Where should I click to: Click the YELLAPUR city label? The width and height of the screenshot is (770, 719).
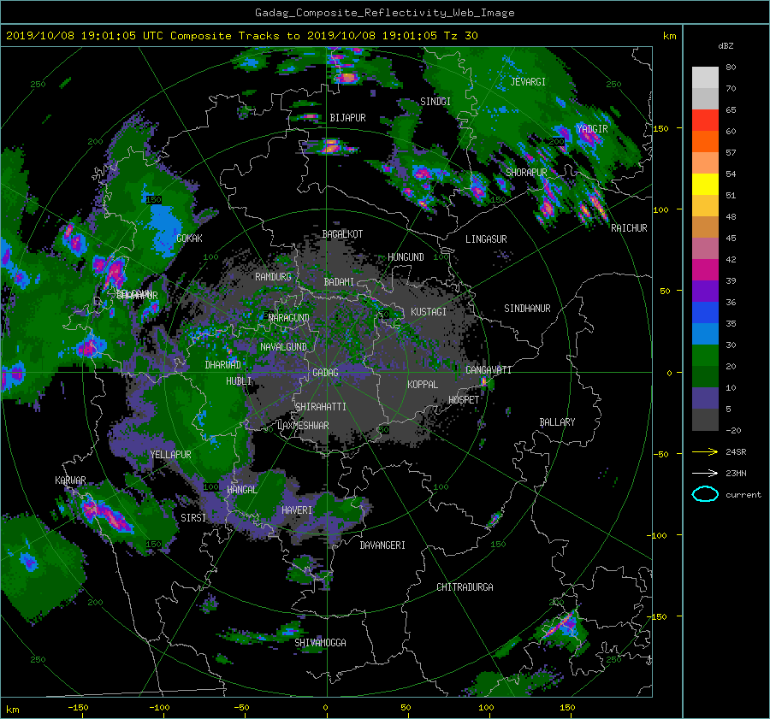[170, 455]
